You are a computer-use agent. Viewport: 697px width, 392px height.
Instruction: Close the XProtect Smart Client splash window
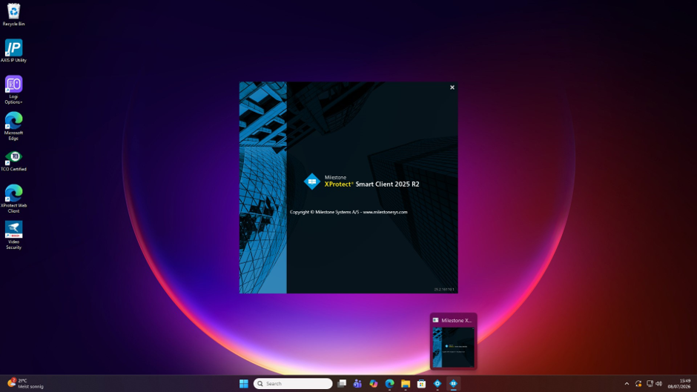click(452, 87)
